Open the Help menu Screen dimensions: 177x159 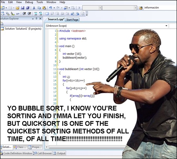click(62, 2)
